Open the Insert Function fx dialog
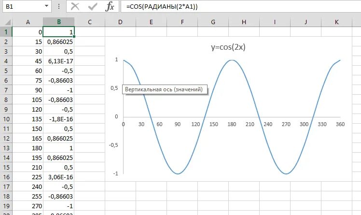This screenshot has height=215, width=361. click(x=110, y=6)
